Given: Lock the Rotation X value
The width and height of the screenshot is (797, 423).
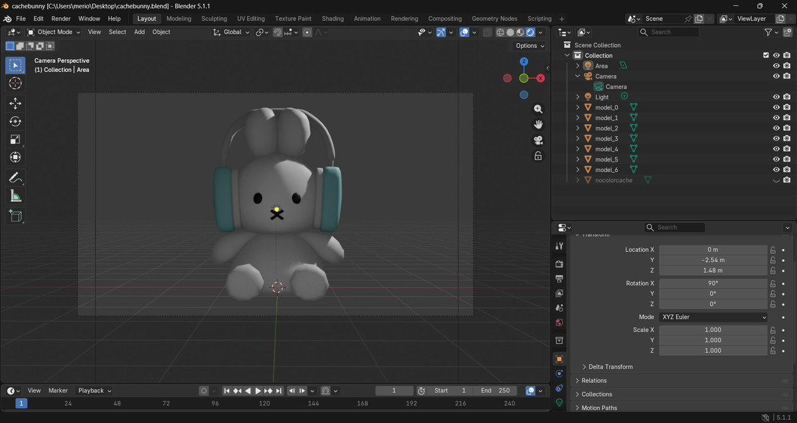Looking at the screenshot, I should click(773, 283).
